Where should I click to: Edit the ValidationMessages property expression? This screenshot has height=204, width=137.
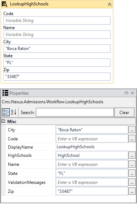coord(92,182)
